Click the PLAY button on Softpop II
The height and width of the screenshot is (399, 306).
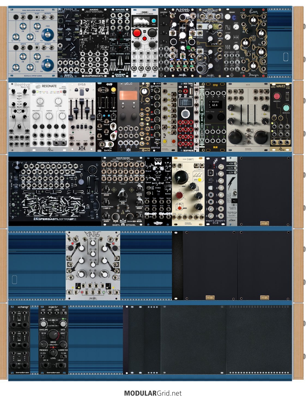click(93, 198)
